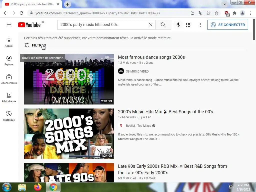Open the FILTRES search filters
The height and width of the screenshot is (192, 256).
(x=35, y=45)
